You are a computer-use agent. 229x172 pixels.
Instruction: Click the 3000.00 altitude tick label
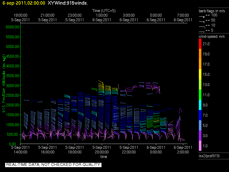coord(13,85)
